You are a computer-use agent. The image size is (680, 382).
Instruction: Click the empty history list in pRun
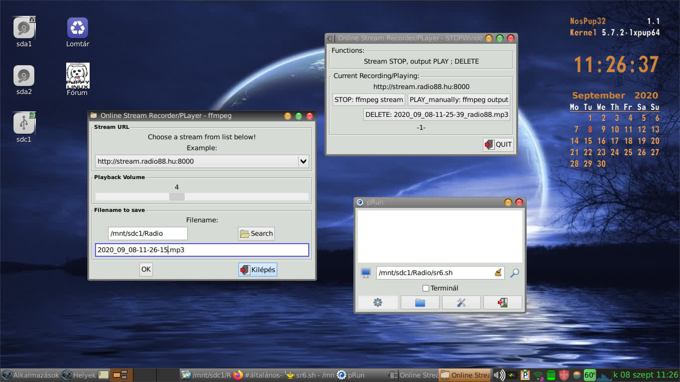point(440,236)
